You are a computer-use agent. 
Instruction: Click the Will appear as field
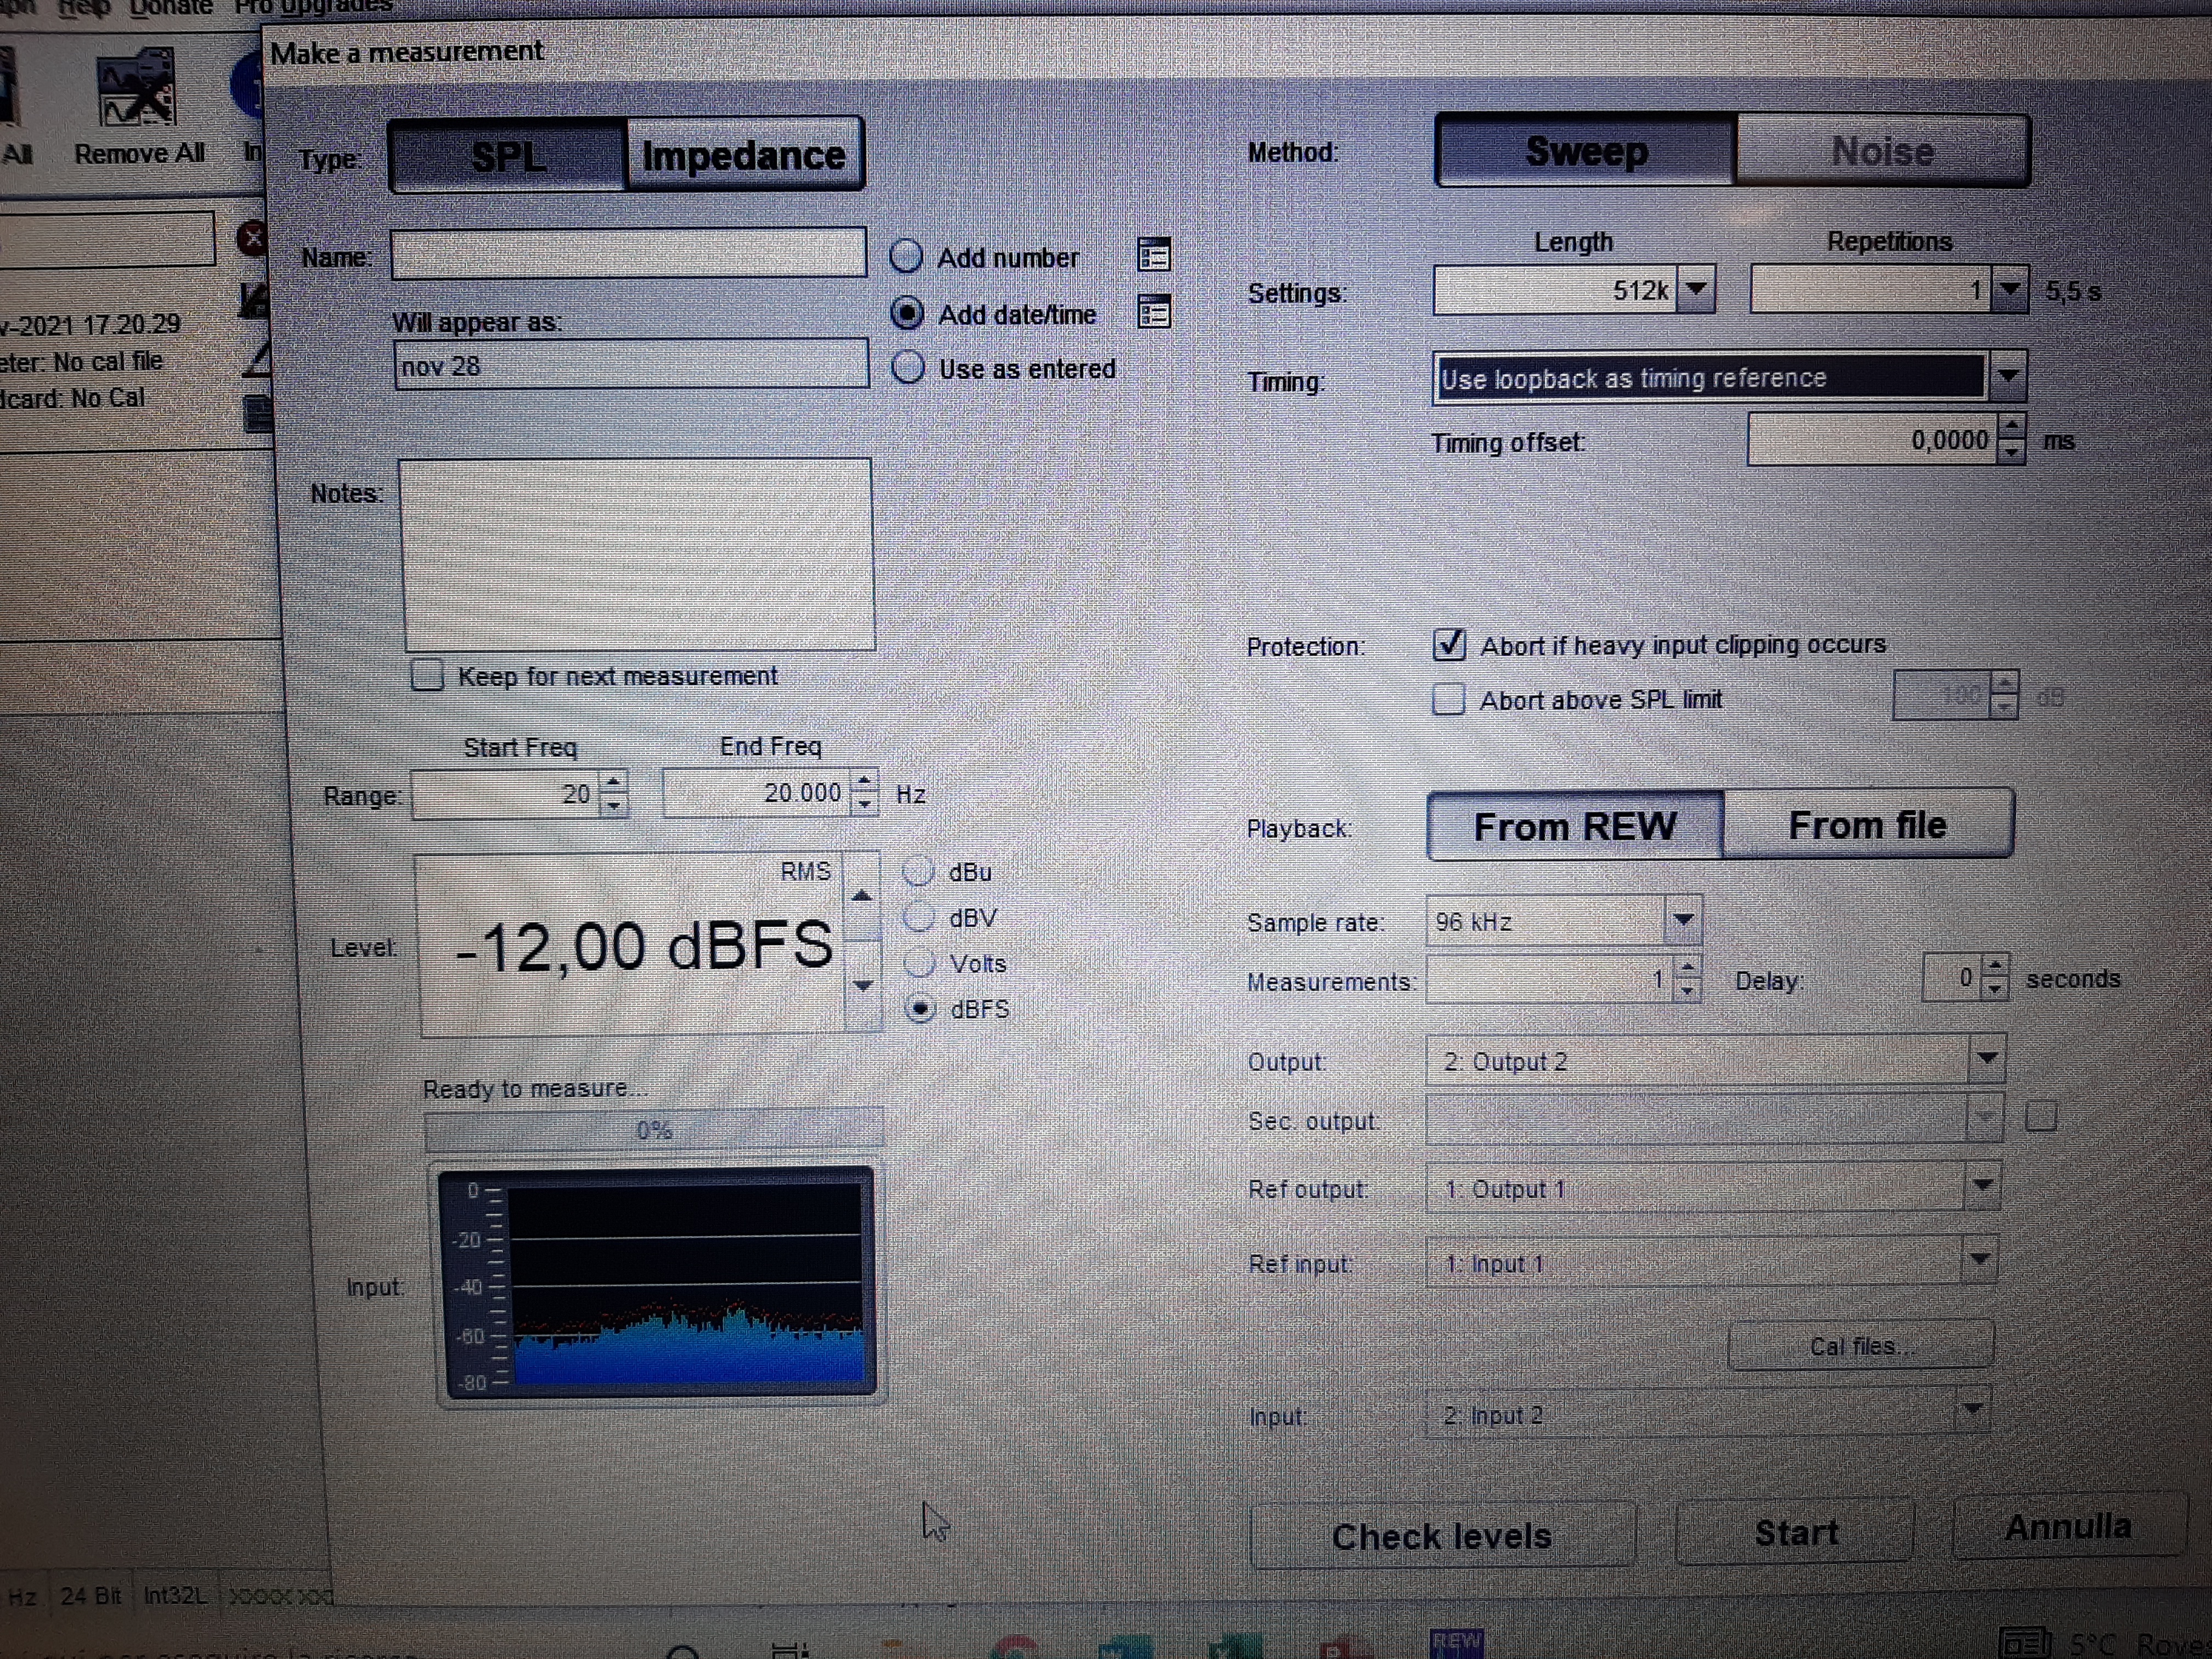(631, 364)
